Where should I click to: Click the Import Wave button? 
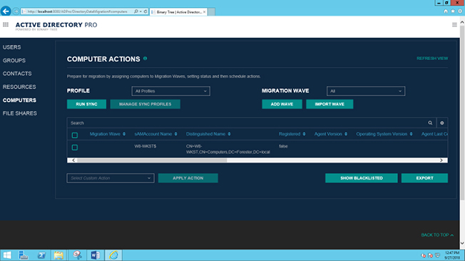coord(329,104)
